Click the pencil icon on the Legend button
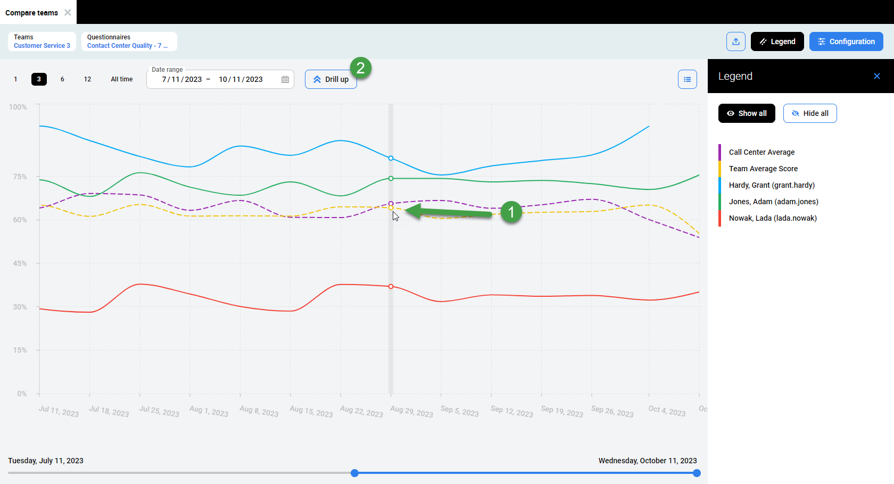Viewport: 894px width, 484px height. point(763,41)
